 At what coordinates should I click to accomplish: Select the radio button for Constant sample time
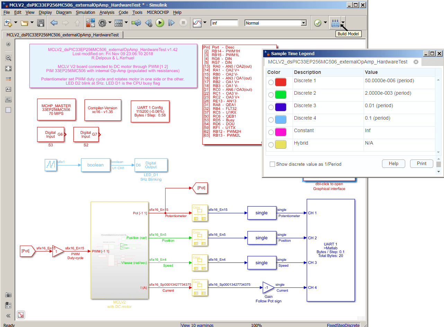270,132
